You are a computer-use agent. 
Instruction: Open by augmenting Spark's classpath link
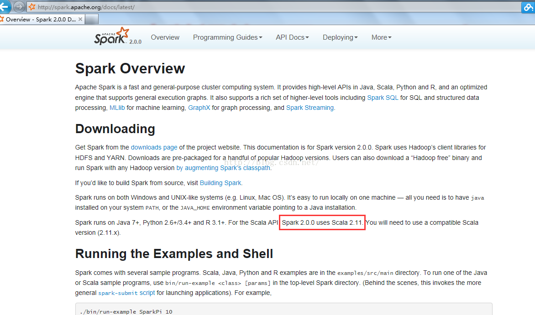point(223,168)
